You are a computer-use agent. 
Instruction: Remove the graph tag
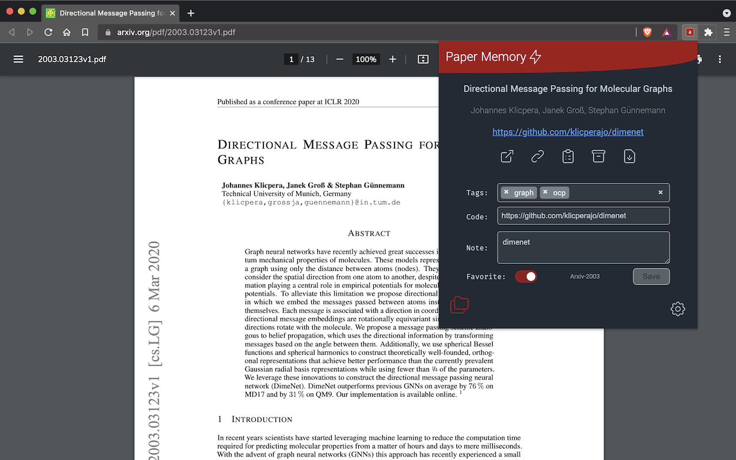pos(506,192)
